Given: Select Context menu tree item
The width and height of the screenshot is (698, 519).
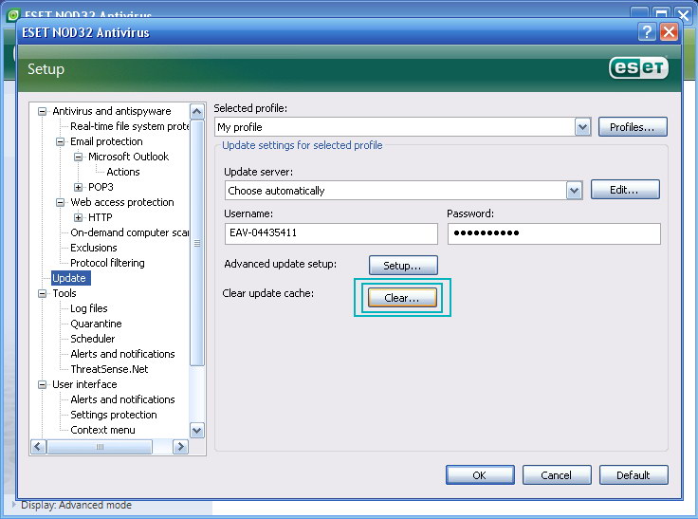Looking at the screenshot, I should pyautogui.click(x=102, y=430).
